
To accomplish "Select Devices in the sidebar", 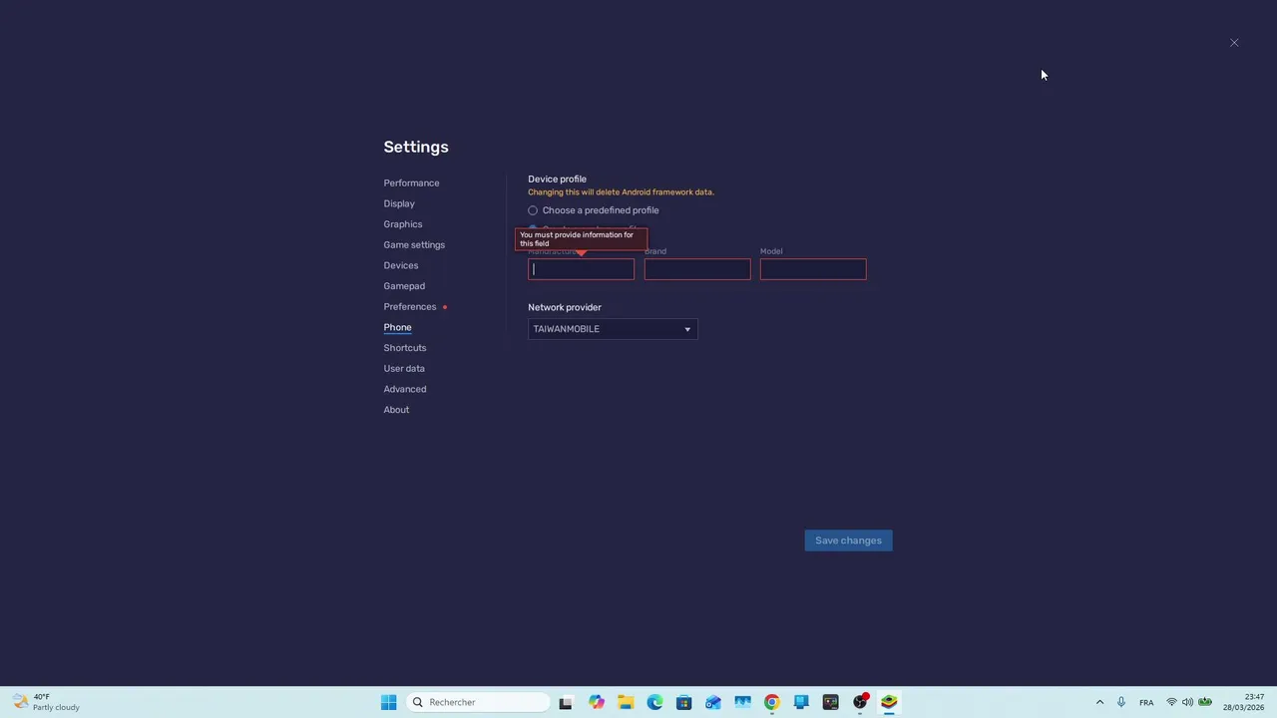I will pos(401,265).
